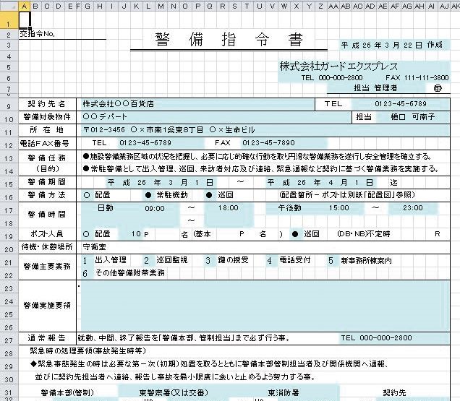The width and height of the screenshot is (460, 401).
Task: Select the 警備対象物件 label
Action: (47, 117)
